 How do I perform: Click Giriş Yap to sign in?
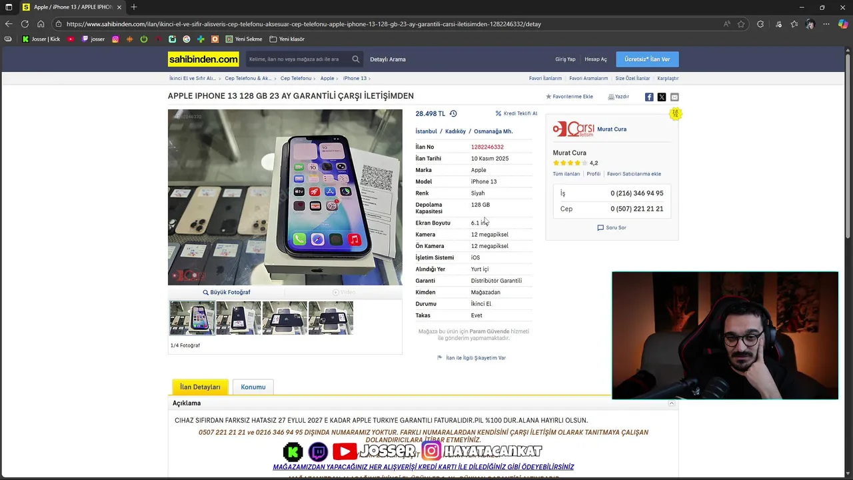565,59
